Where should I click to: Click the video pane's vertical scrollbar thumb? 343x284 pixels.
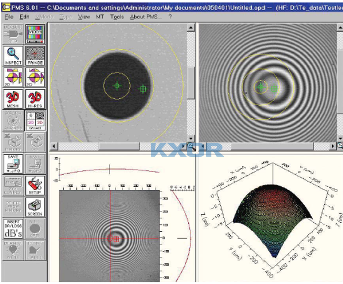click(191, 83)
